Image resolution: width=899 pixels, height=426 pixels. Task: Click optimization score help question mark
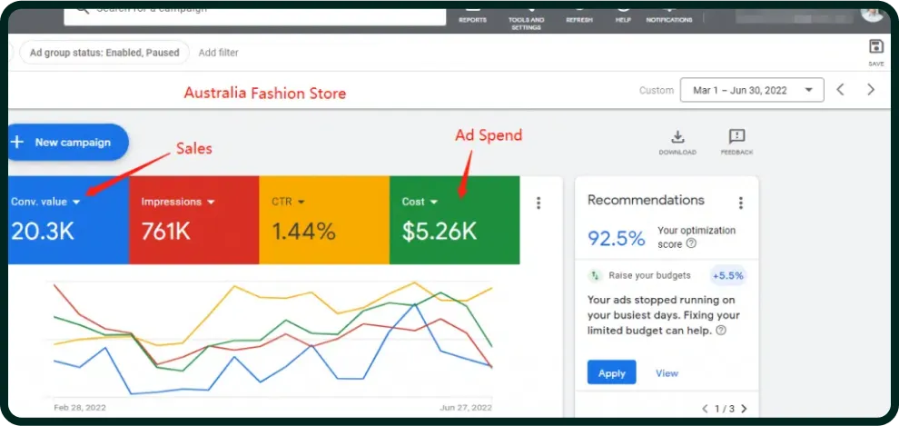[x=691, y=243]
